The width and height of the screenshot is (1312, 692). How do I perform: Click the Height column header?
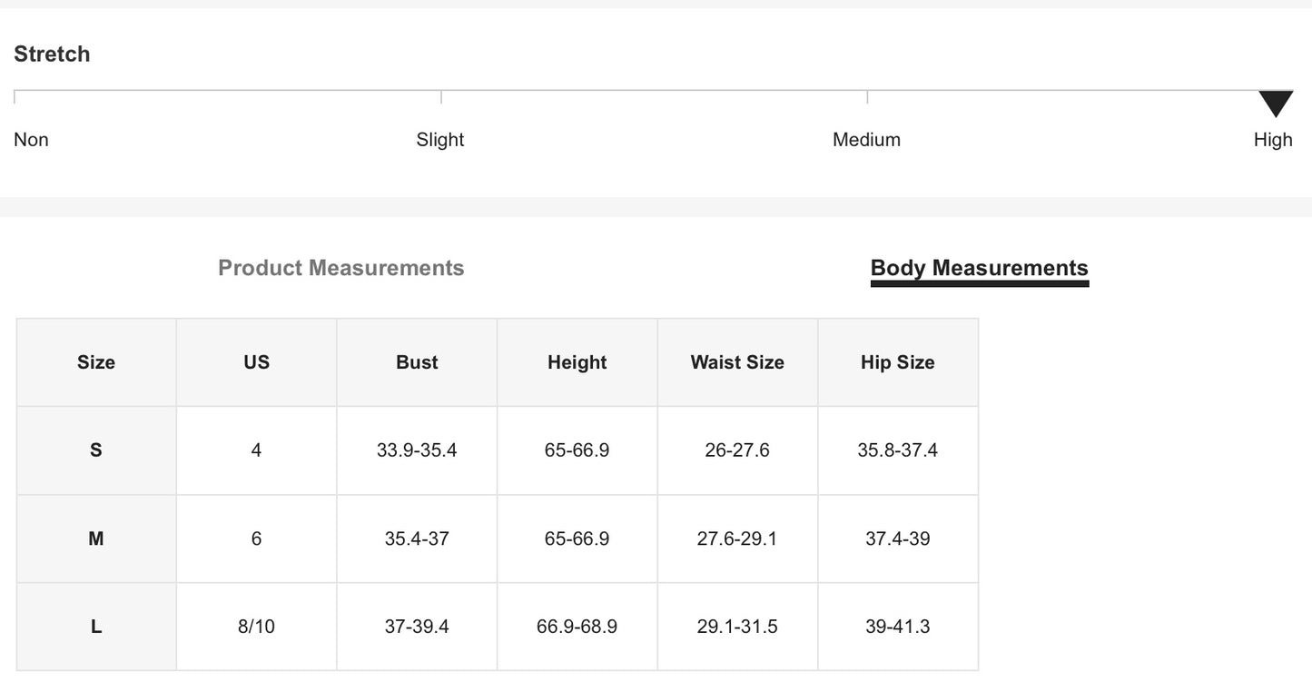click(x=577, y=362)
